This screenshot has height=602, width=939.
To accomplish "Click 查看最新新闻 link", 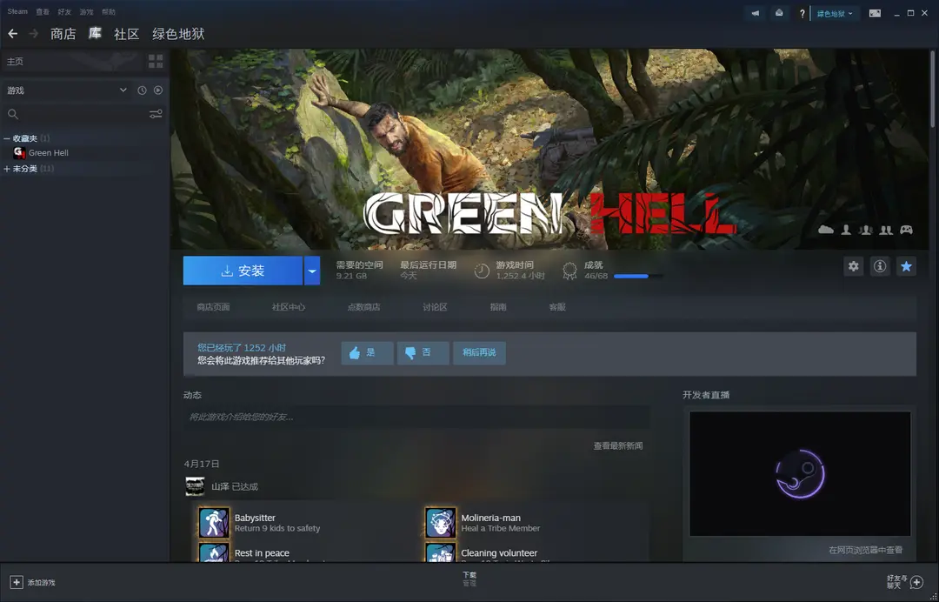I will coord(618,445).
